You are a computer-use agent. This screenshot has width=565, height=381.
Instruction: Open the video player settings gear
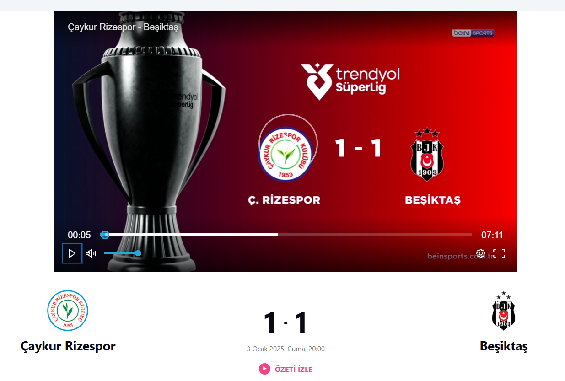pyautogui.click(x=481, y=253)
